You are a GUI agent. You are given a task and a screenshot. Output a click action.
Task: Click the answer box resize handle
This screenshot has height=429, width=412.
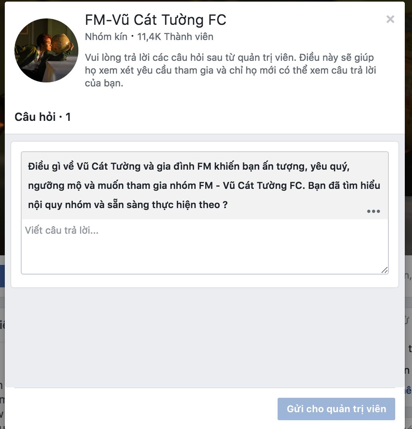385,270
